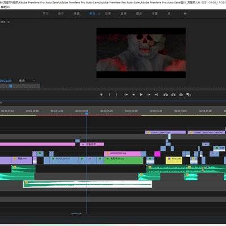Select the first lavender clip on the top track
The width and height of the screenshot is (226, 226).
(x=165, y=132)
